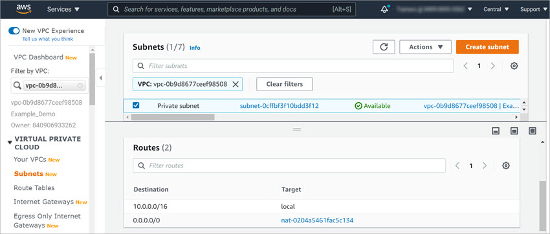Click Clear filters button

pos(285,84)
